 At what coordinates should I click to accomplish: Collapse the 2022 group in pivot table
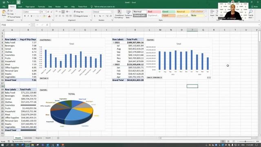tap(114, 65)
